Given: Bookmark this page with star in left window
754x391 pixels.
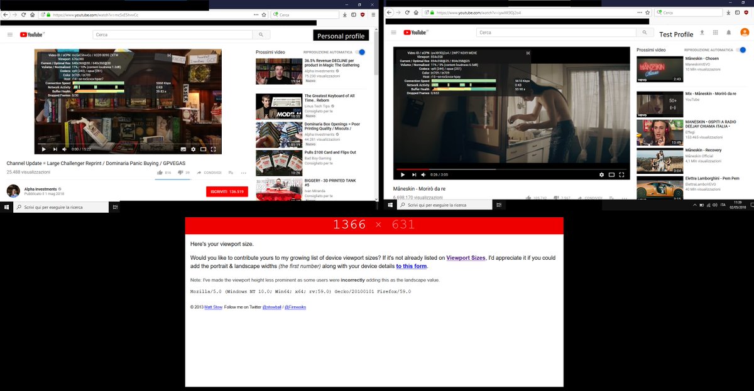Looking at the screenshot, I should coord(264,14).
